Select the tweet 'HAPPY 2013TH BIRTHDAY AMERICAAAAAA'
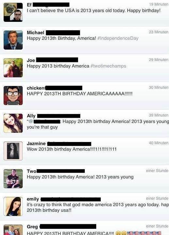169x235 pixels. pyautogui.click(x=80, y=94)
